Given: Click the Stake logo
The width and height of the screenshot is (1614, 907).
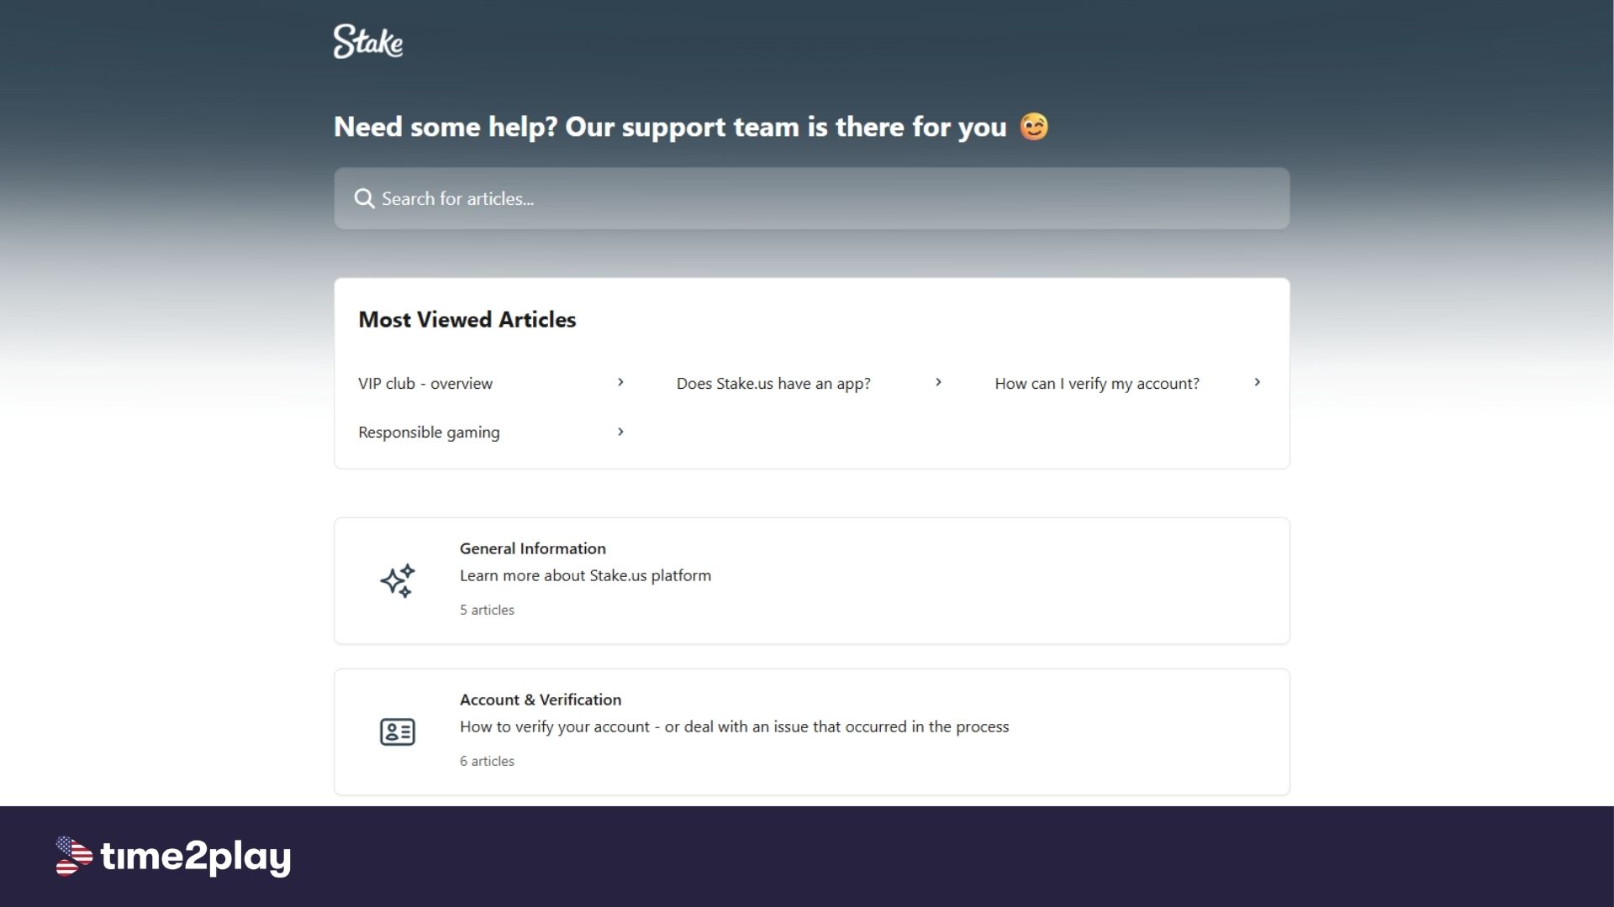Looking at the screenshot, I should (x=368, y=41).
